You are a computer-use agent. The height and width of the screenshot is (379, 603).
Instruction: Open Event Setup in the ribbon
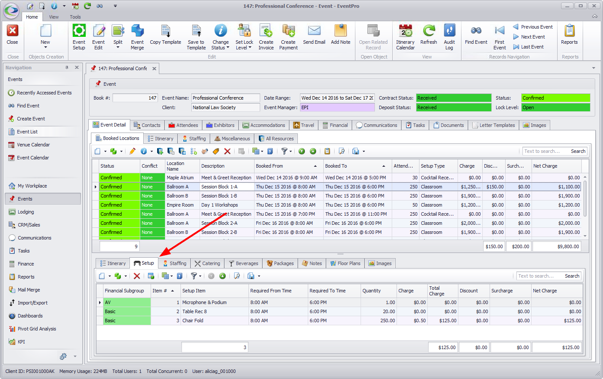point(79,37)
